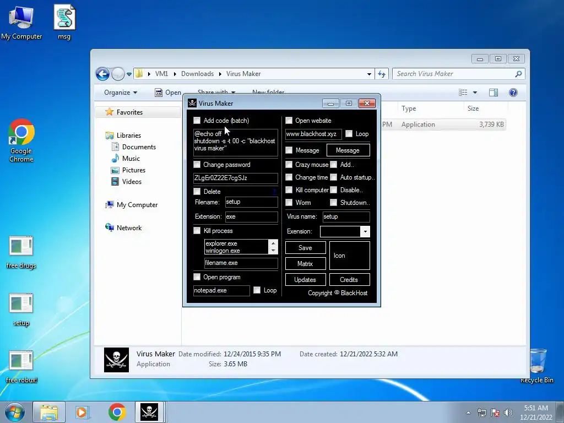Select Libraries in navigation pane
The width and height of the screenshot is (564, 423).
[129, 135]
